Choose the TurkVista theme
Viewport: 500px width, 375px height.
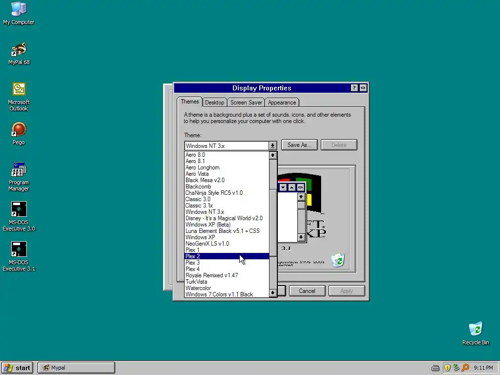coord(227,282)
